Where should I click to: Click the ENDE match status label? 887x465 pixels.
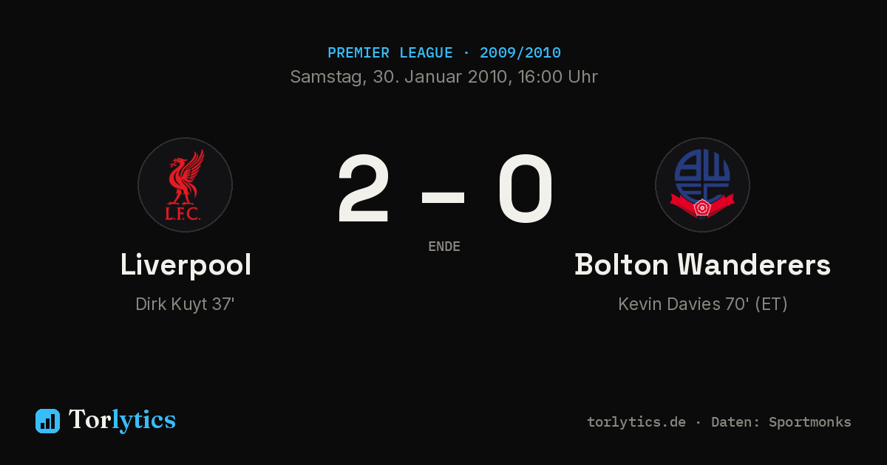444,247
